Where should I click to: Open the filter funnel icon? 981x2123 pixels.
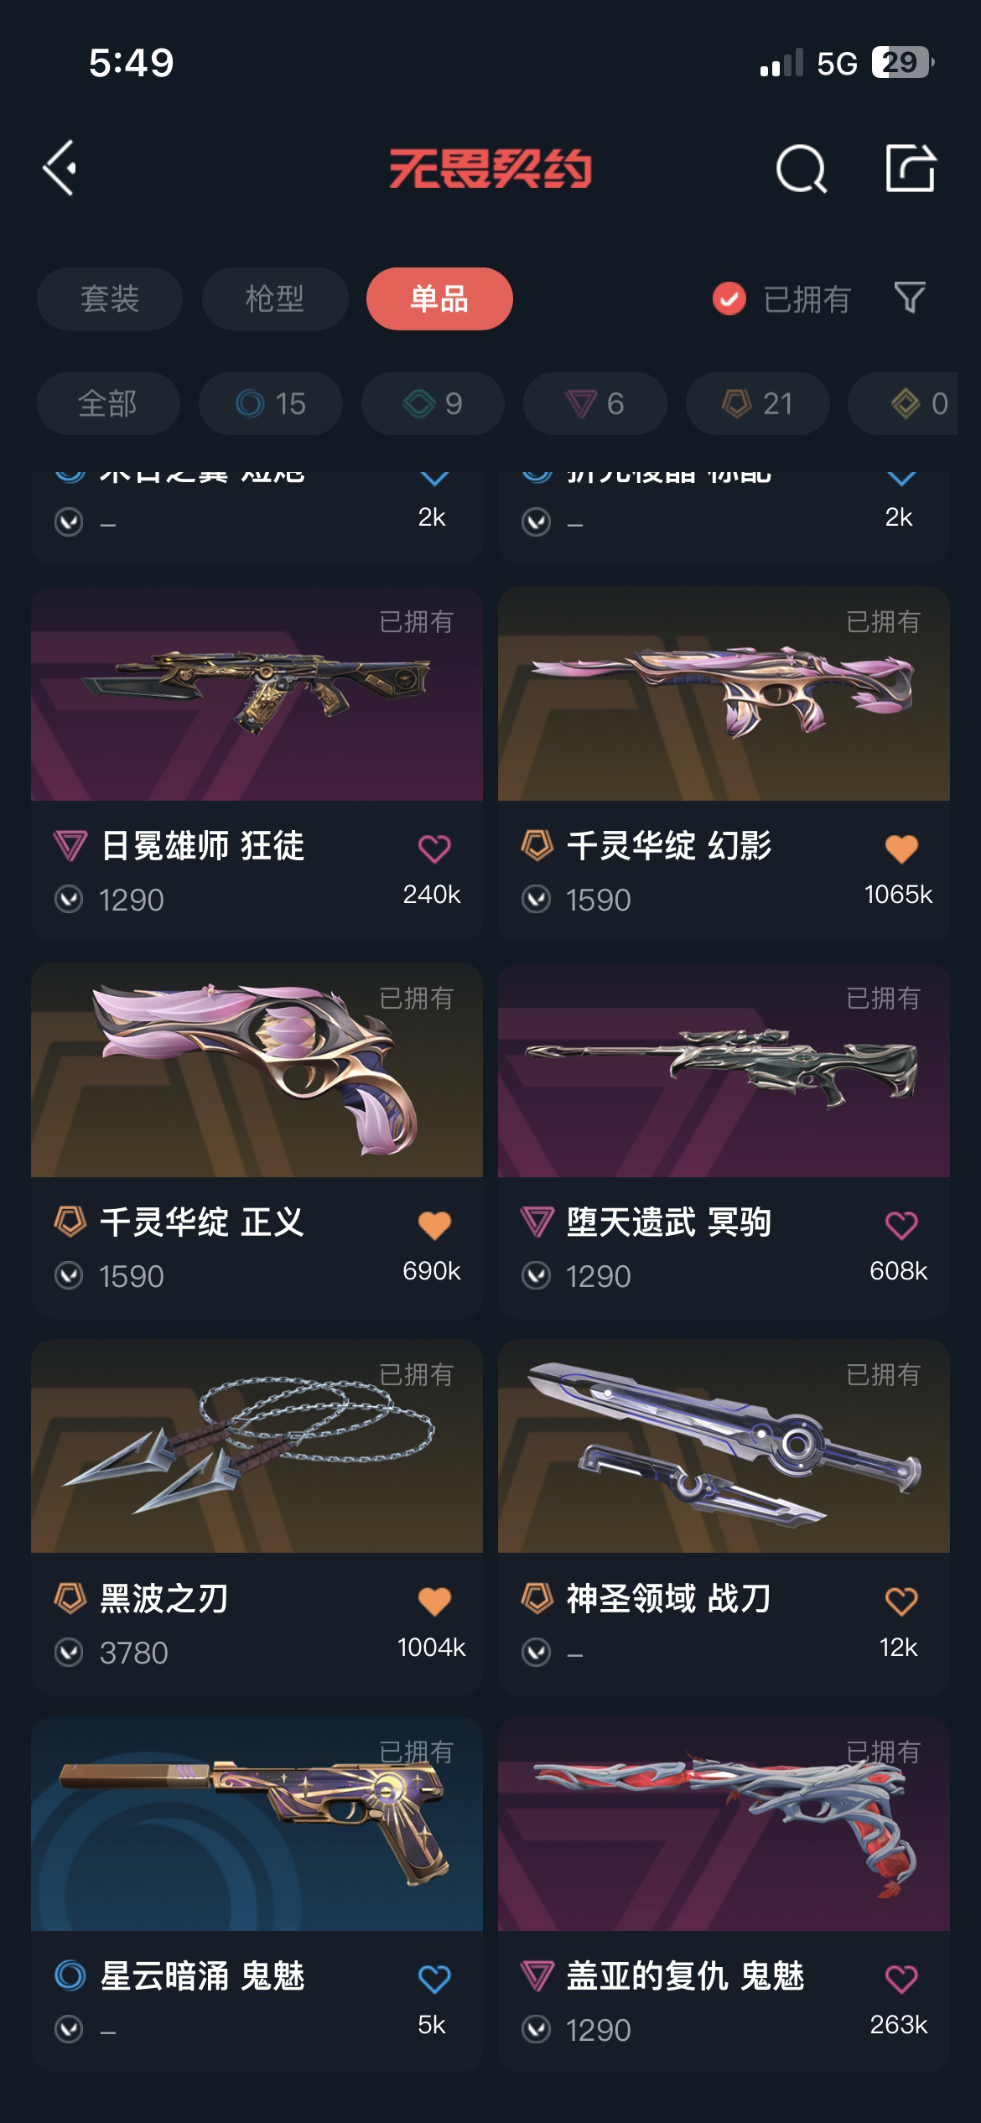[910, 298]
